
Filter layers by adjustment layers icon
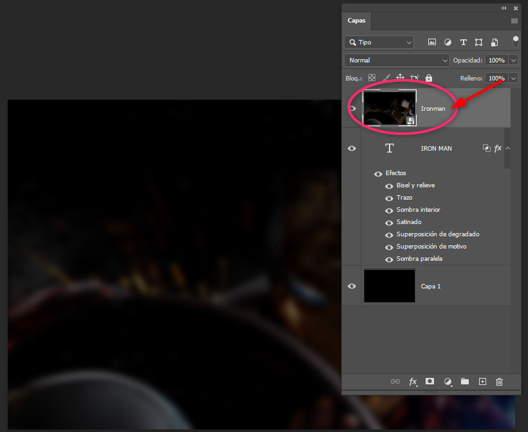pyautogui.click(x=448, y=42)
